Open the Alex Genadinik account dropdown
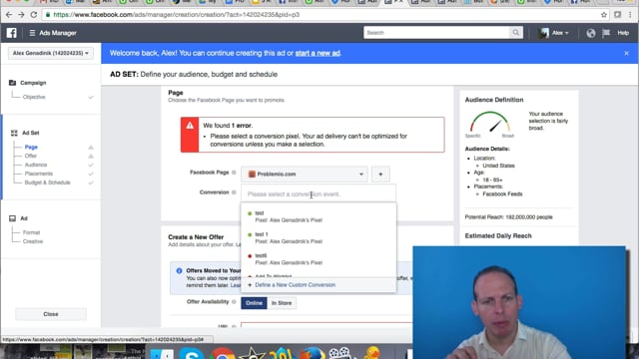Image resolution: width=639 pixels, height=359 pixels. (x=50, y=53)
